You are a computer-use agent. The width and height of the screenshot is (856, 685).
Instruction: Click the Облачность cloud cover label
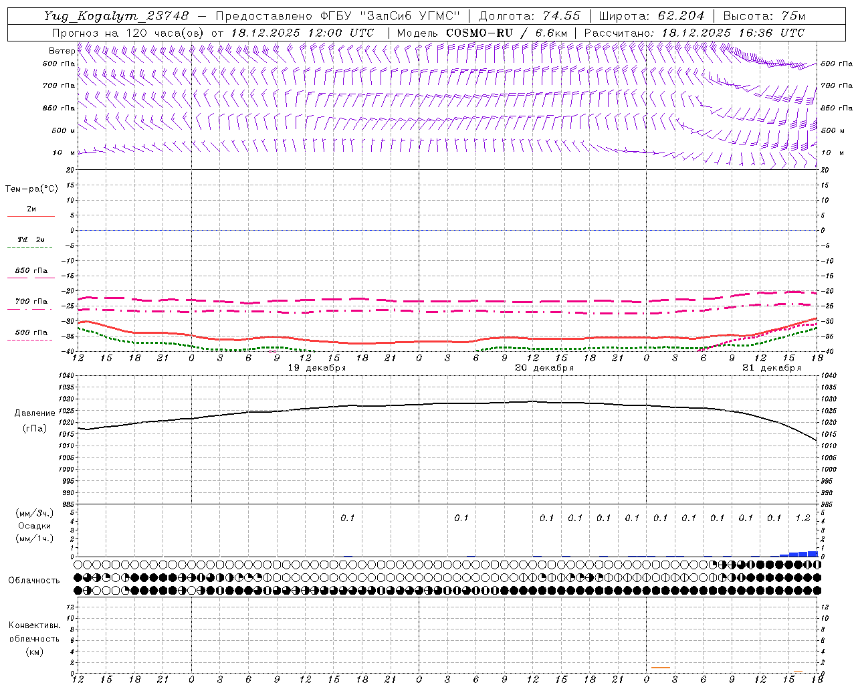click(x=34, y=580)
